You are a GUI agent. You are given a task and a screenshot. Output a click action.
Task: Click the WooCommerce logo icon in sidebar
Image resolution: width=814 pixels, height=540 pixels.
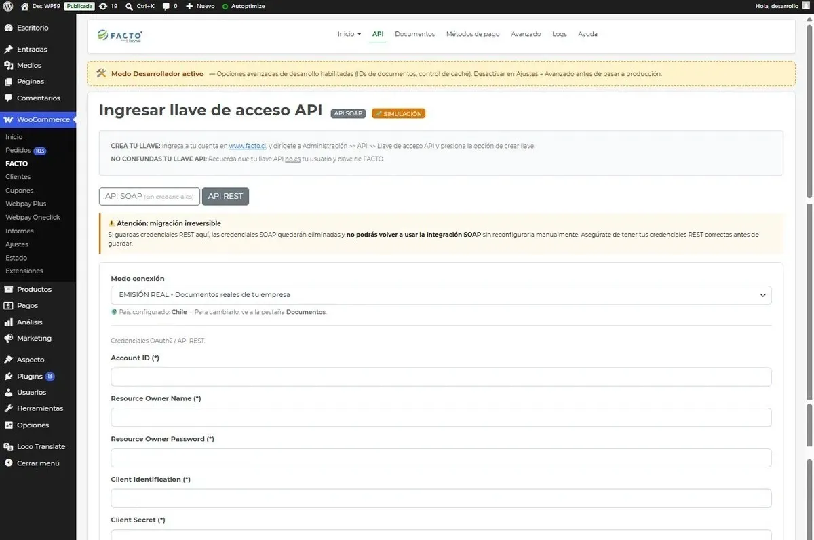click(9, 119)
